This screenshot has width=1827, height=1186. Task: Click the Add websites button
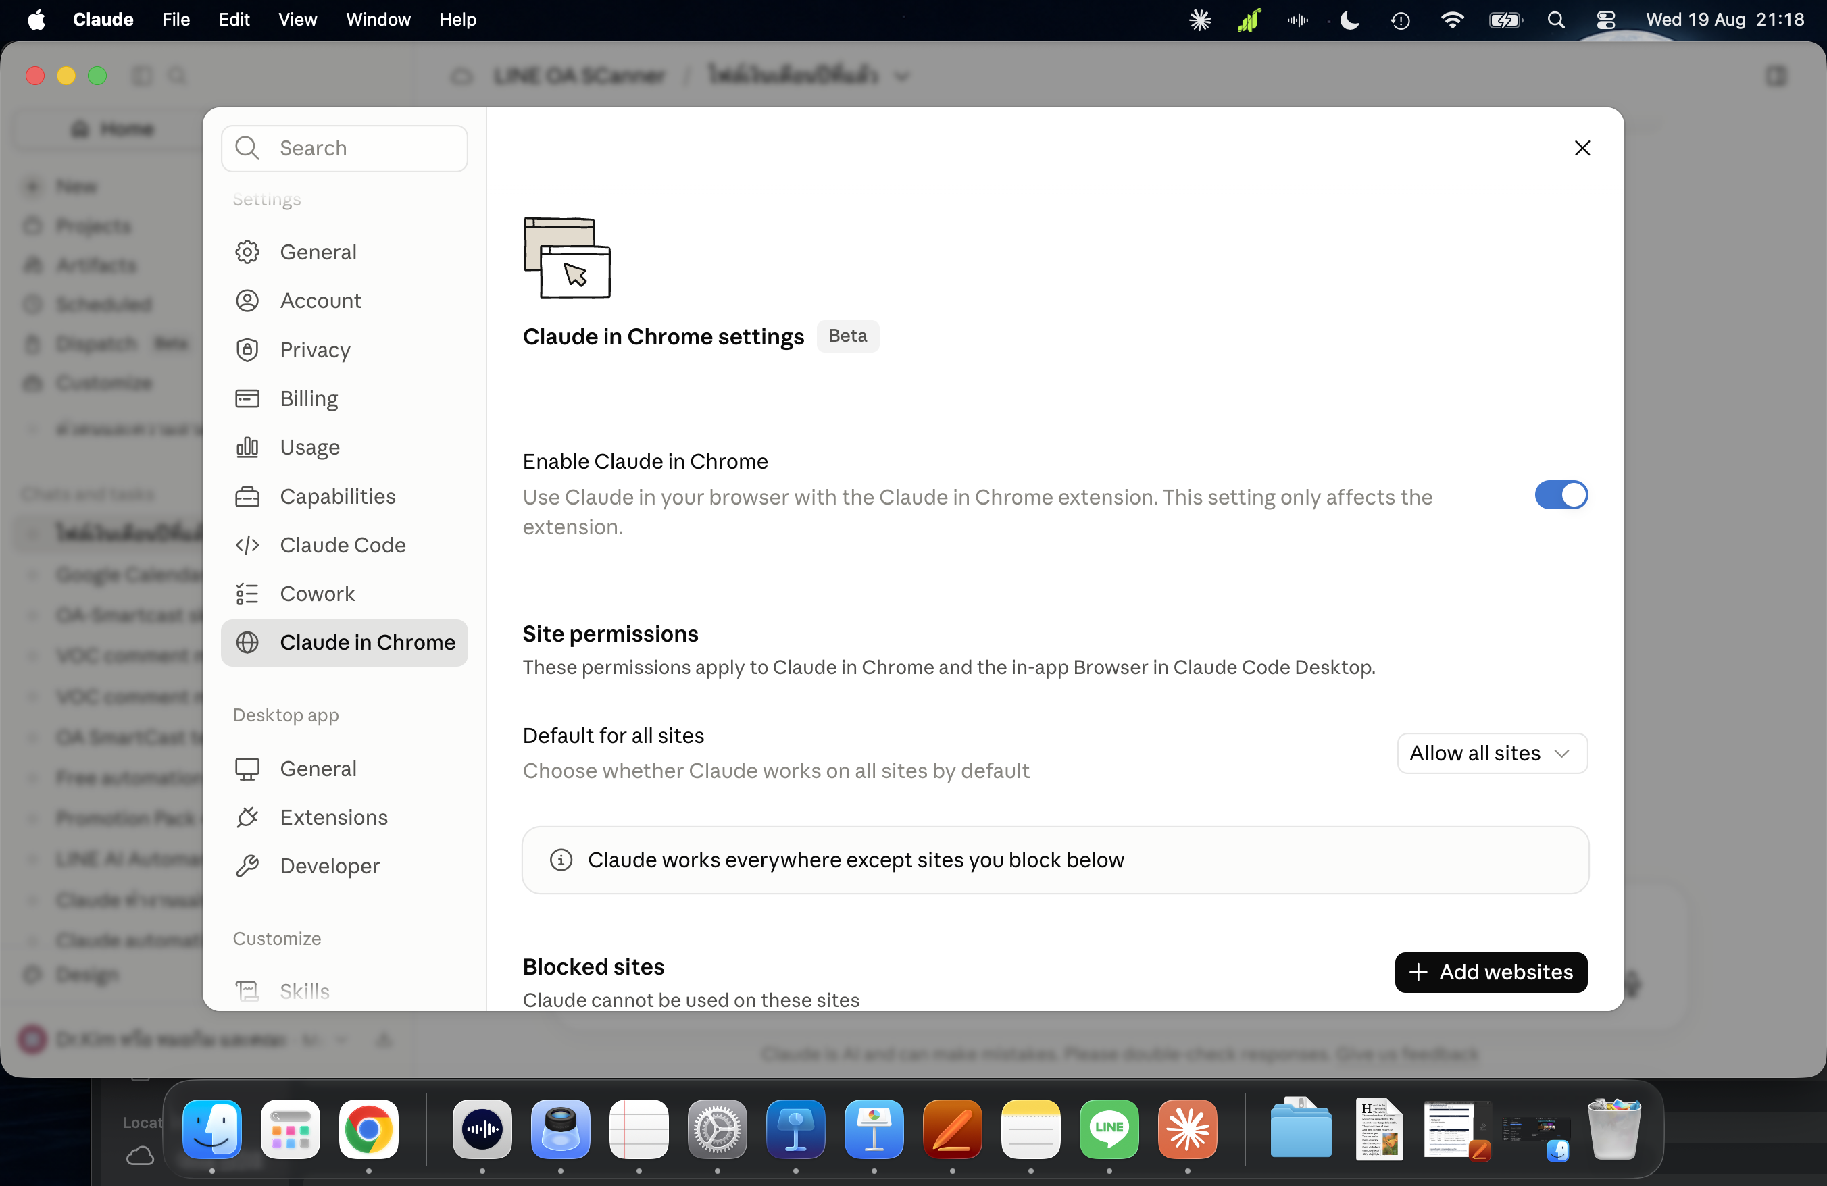point(1490,972)
